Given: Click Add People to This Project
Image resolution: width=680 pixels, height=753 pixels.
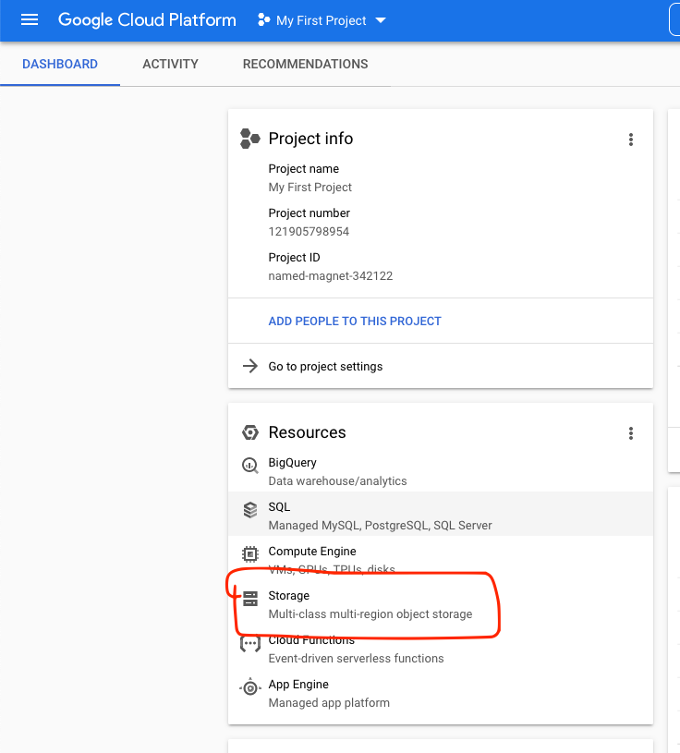Looking at the screenshot, I should [355, 321].
